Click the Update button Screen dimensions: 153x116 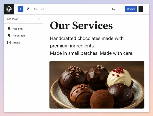[131, 9]
